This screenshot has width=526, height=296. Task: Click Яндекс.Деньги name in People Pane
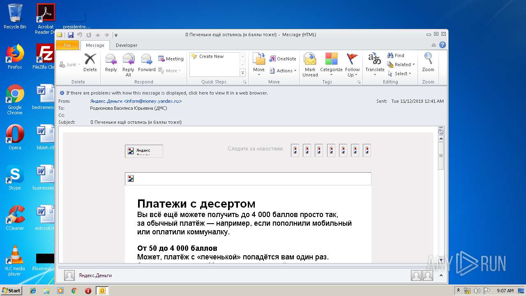click(95, 275)
